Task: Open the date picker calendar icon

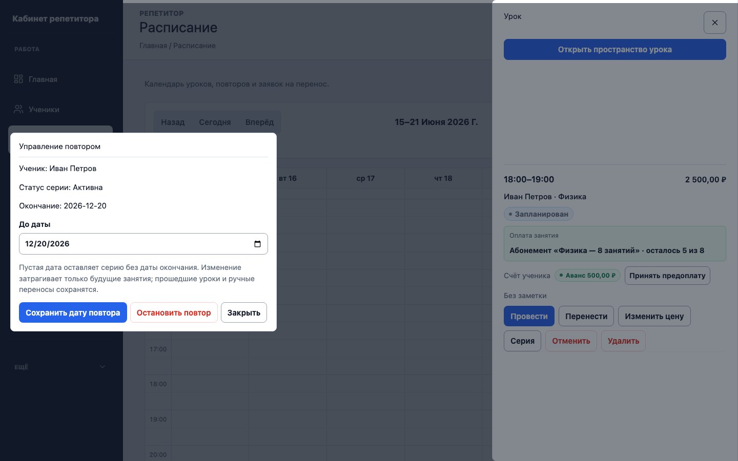Action: [x=257, y=244]
